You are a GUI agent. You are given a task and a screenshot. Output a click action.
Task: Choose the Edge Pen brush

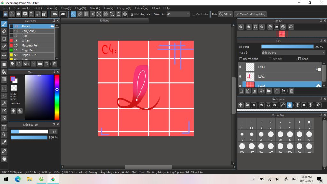[x=32, y=50]
